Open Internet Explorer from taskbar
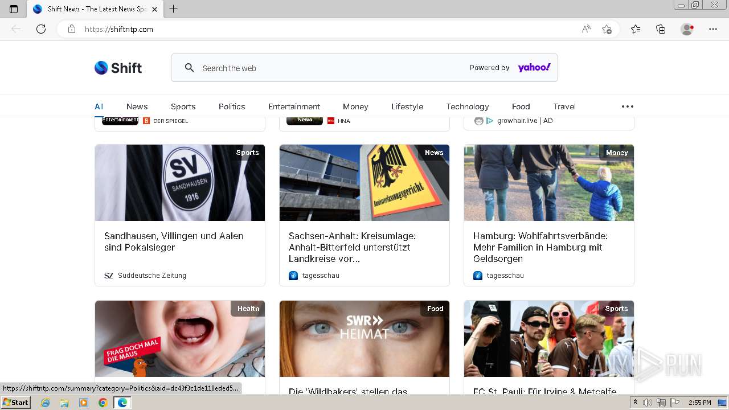 coord(45,403)
